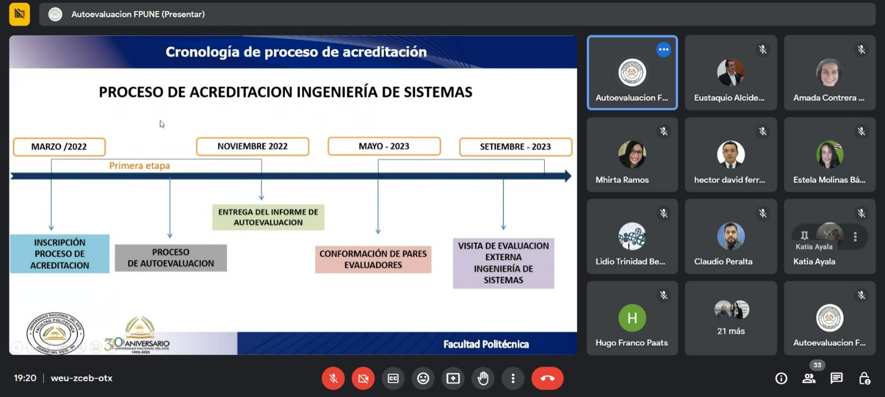Click 'CONFORMACIÓN DE PARES EVALUADORES' pink box
The width and height of the screenshot is (885, 397).
(x=373, y=259)
